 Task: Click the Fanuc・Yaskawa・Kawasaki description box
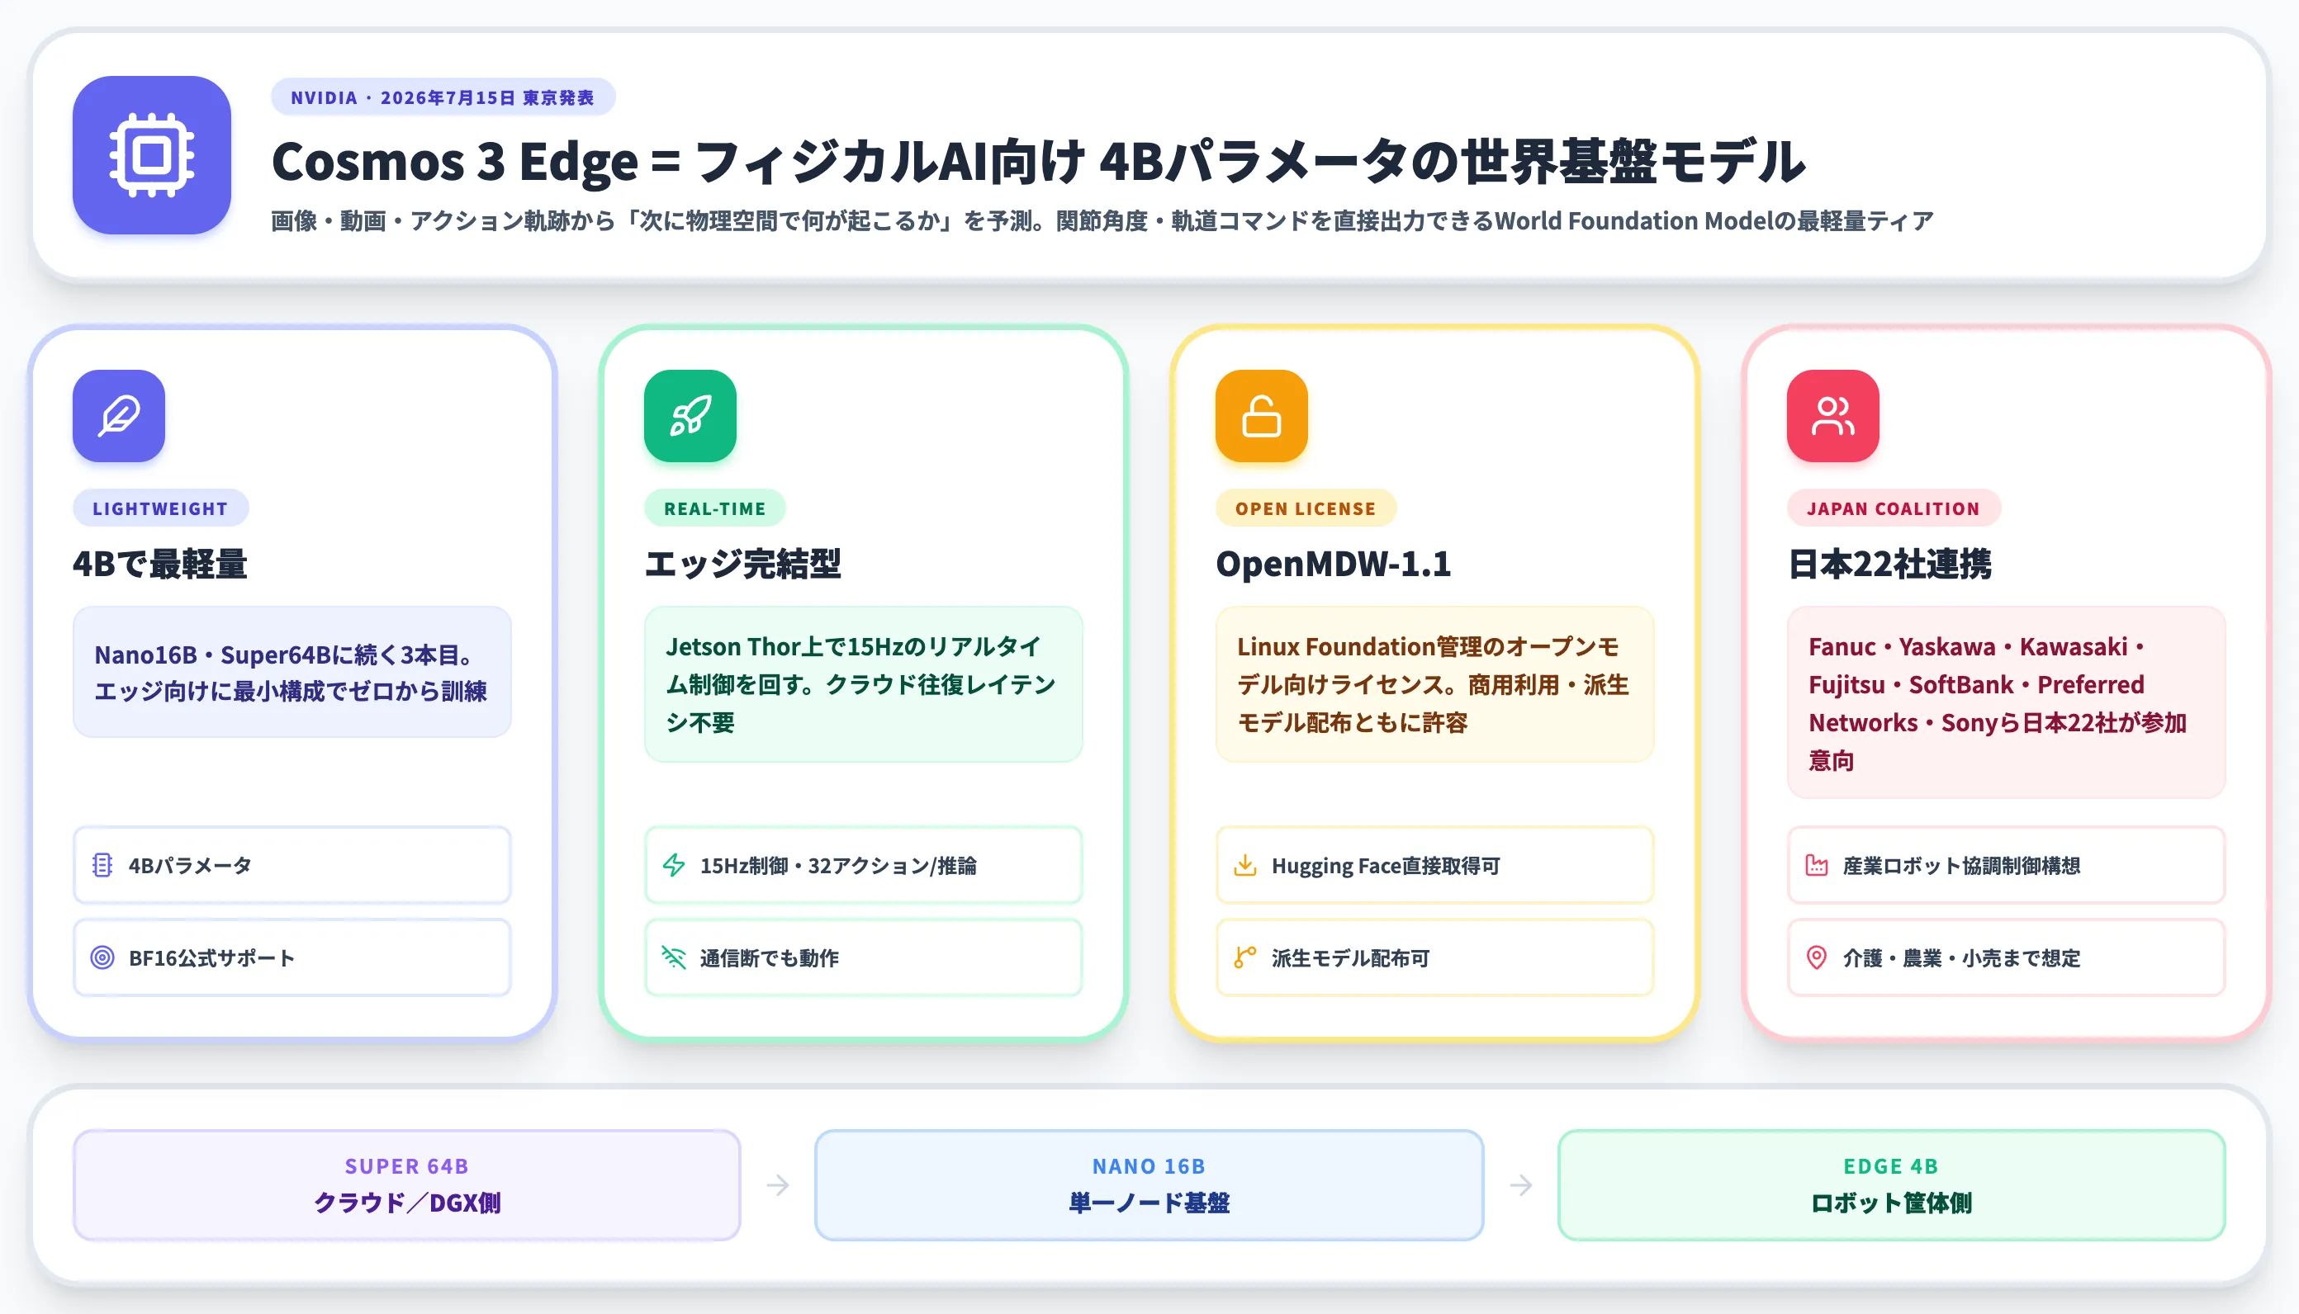point(2007,703)
